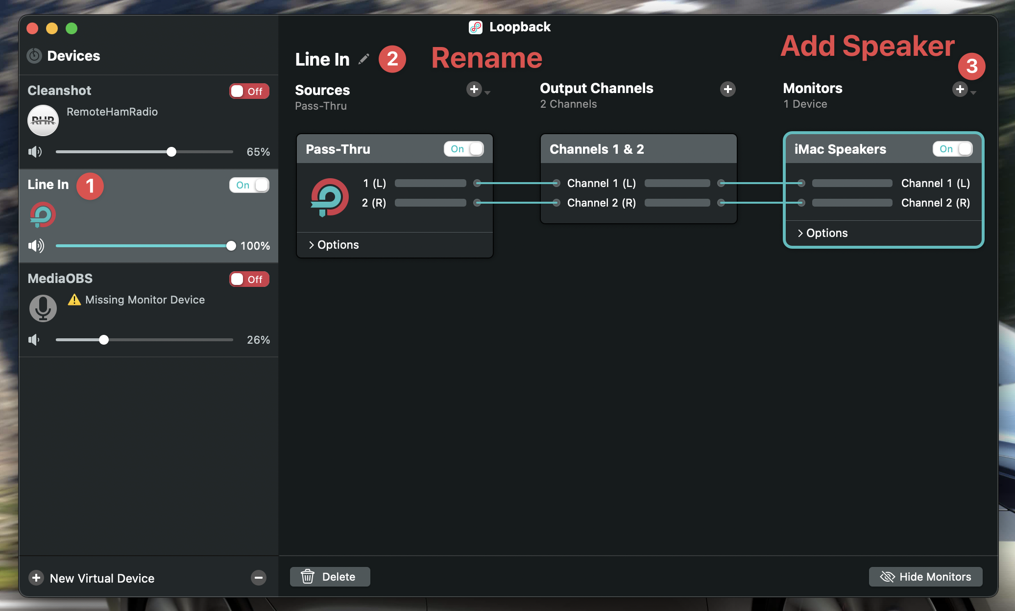Click the Hide Monitors button
Image resolution: width=1015 pixels, height=611 pixels.
pos(925,577)
